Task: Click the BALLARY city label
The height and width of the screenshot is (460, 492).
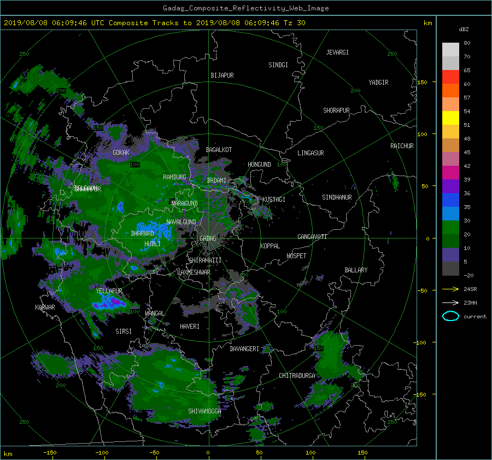Action: click(x=356, y=270)
